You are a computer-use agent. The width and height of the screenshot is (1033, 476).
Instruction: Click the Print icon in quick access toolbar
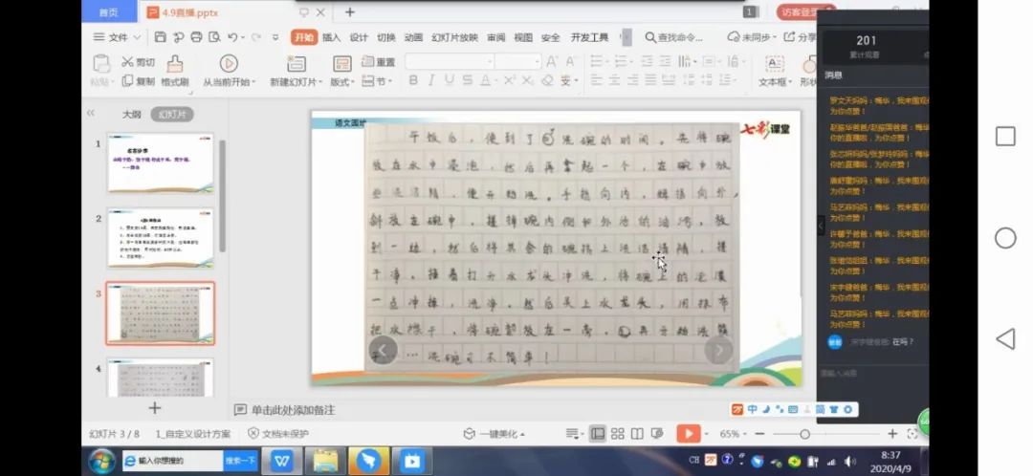[196, 37]
